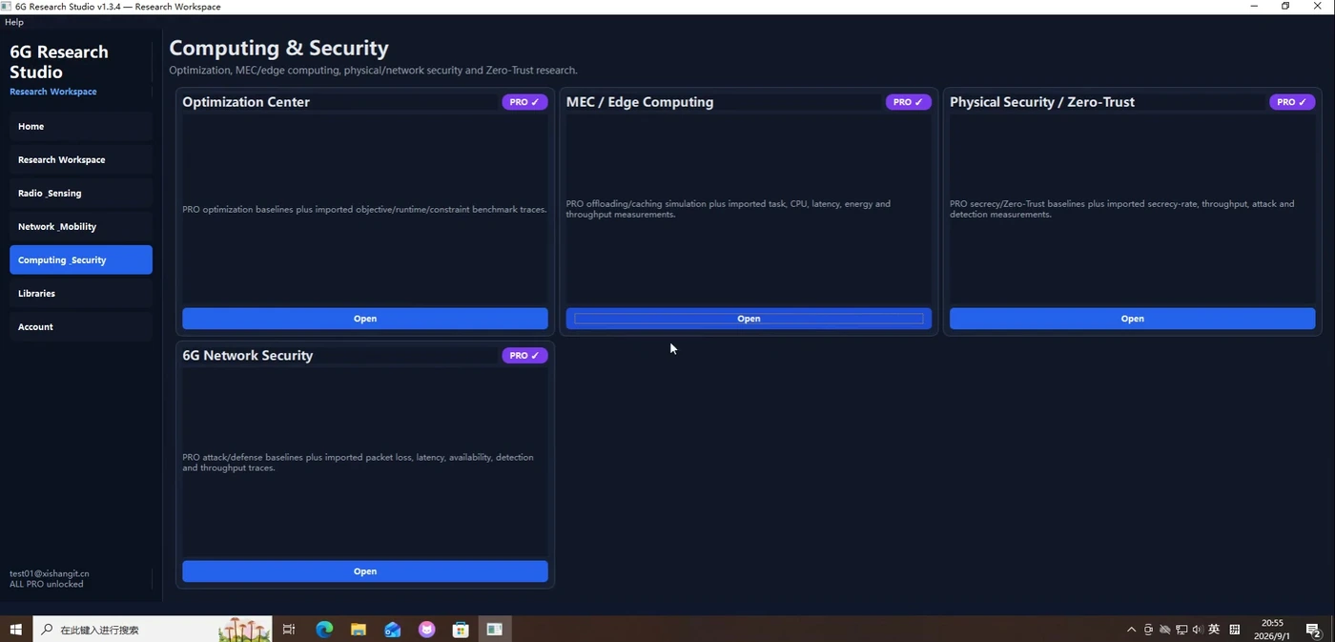The height and width of the screenshot is (642, 1335).
Task: Click the app icon in title bar
Action: (7, 7)
